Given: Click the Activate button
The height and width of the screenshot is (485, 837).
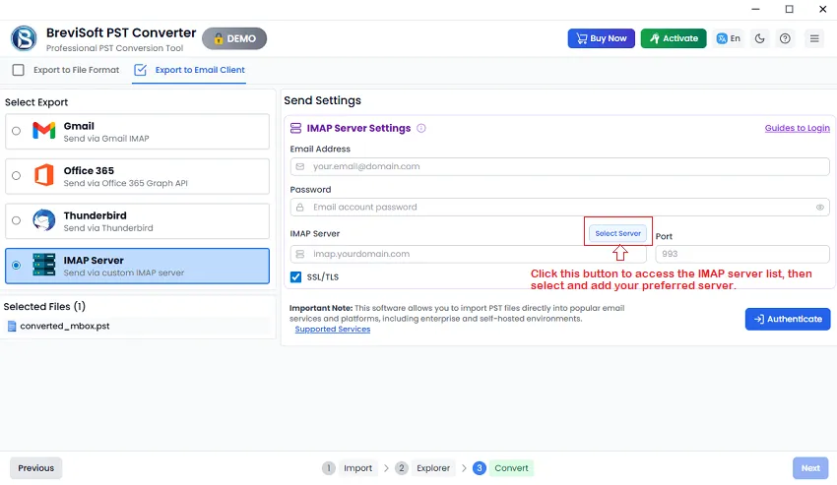Looking at the screenshot, I should [674, 38].
